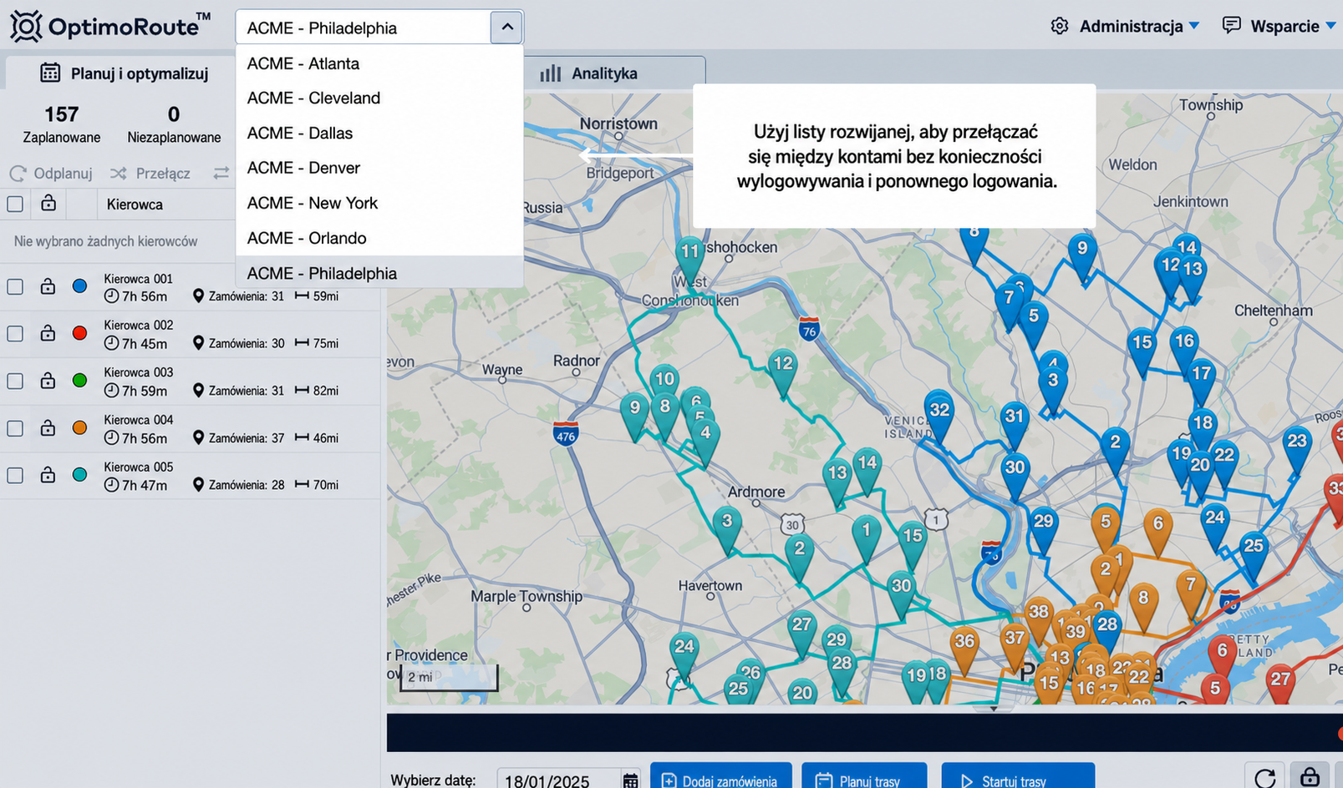Screen dimensions: 1343x788
Task: Click the Odplanuj button label
Action: (63, 174)
